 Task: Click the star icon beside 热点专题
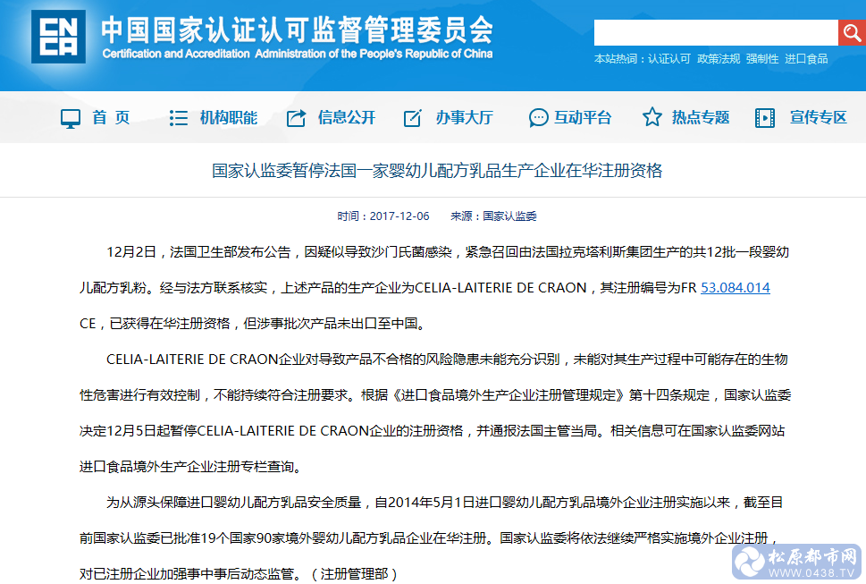[x=652, y=117]
